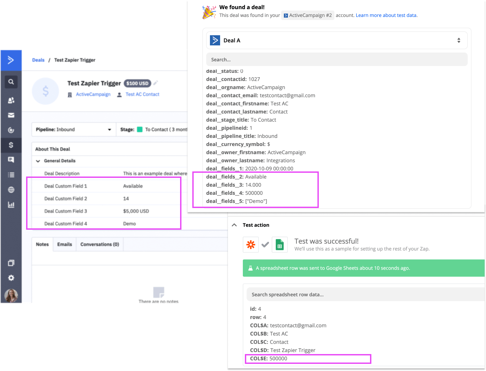This screenshot has height=371, width=486.
Task: Click the green spreadsheet row sent banner
Action: 364,268
